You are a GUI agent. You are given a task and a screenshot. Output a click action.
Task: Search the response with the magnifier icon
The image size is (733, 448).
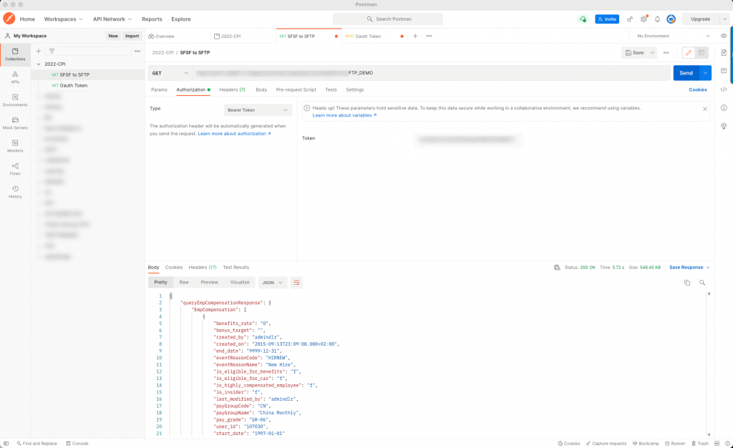(702, 283)
